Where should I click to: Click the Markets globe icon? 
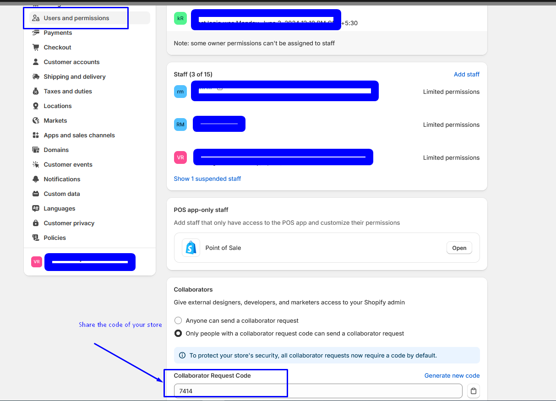tap(36, 121)
